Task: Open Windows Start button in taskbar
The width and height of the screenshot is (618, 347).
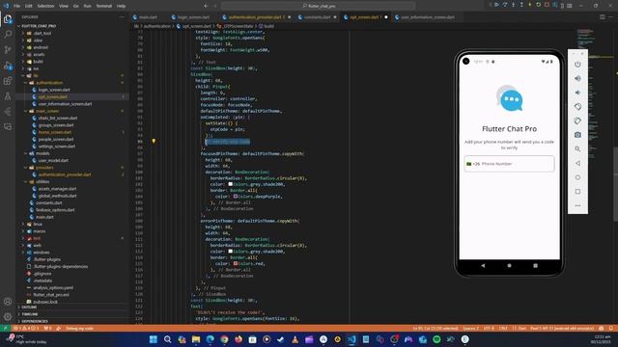Action: pyautogui.click(x=154, y=339)
